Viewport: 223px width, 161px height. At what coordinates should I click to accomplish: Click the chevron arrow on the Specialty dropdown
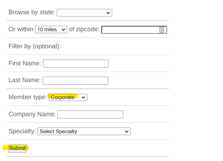(x=127, y=131)
